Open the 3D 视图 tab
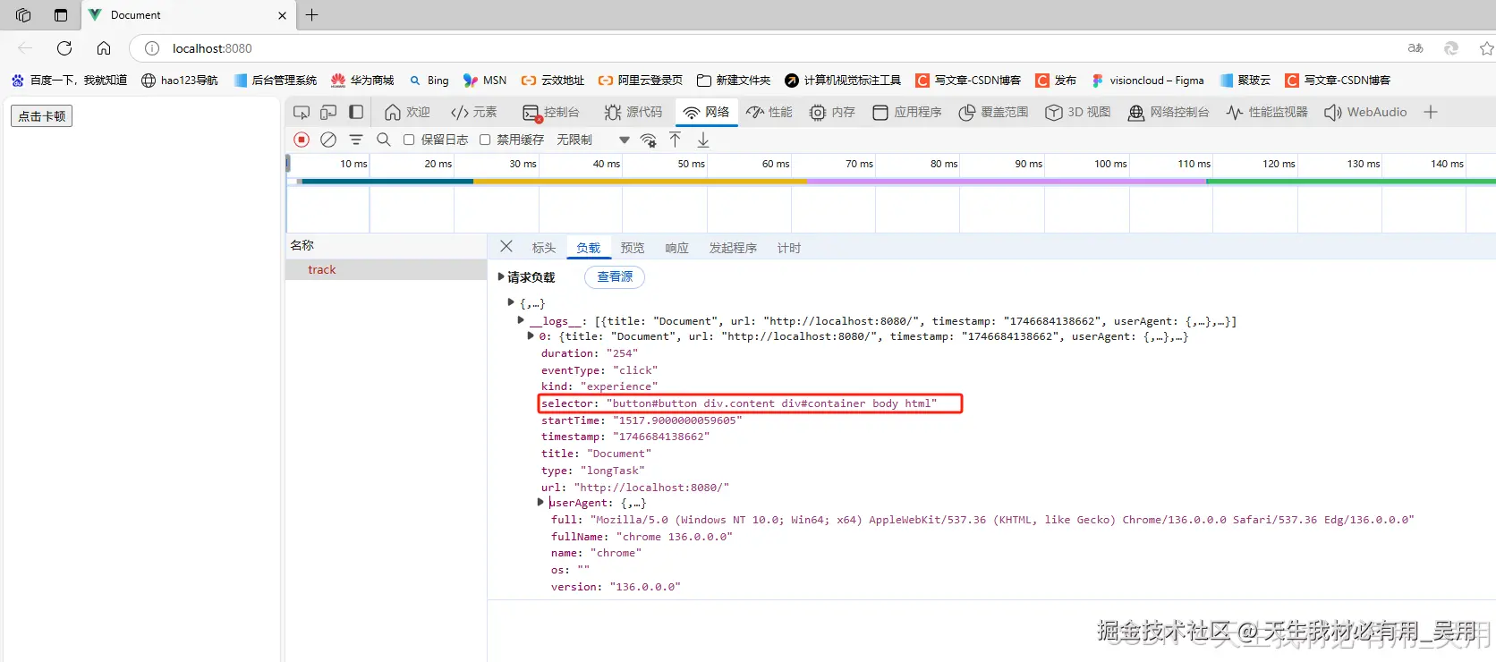1496x662 pixels. [1078, 113]
